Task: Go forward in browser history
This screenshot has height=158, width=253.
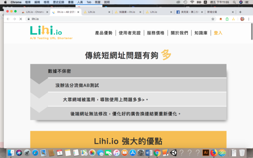Action: pos(14,19)
